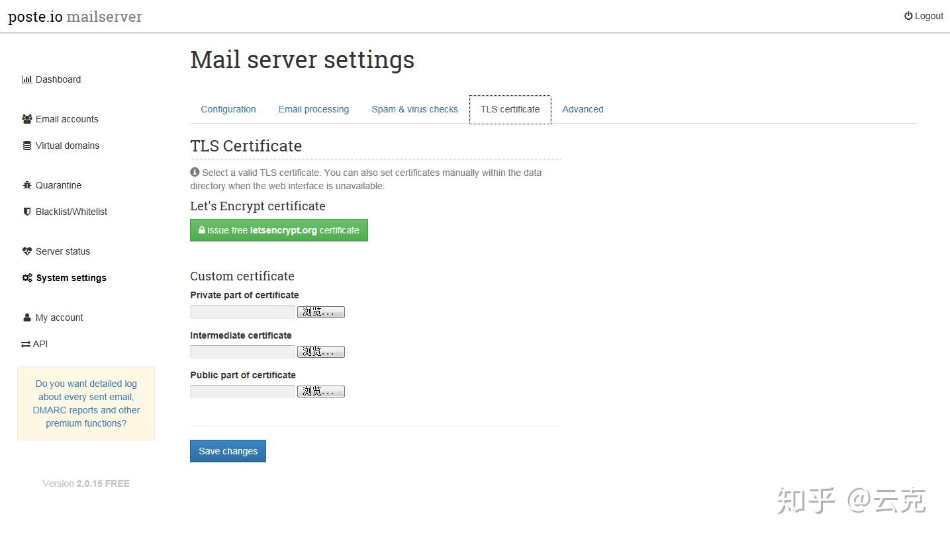Click the Quarantine bug icon
950x539 pixels.
[x=27, y=185]
